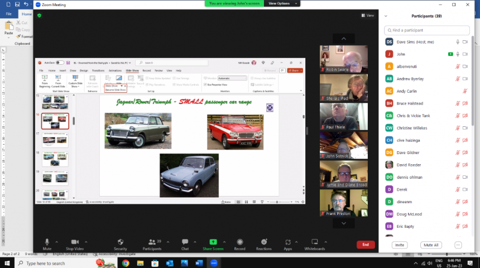This screenshot has height=268, width=480.
Task: Open Whiteboards
Action: [x=315, y=245]
